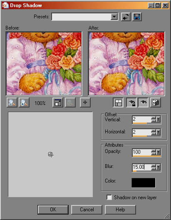Minimize the Drop Shadow dialog

pyautogui.click(x=151, y=5)
